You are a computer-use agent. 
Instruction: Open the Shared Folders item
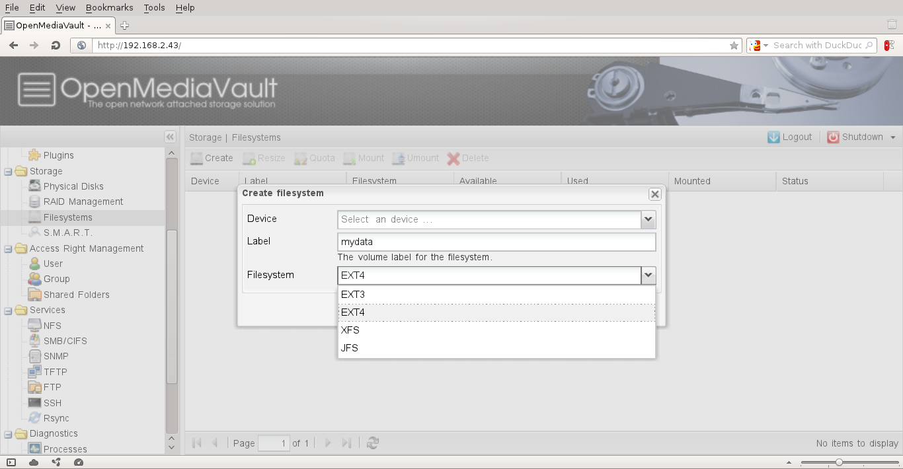tap(77, 295)
